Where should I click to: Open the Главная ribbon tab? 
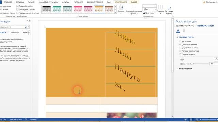tap(8, 2)
